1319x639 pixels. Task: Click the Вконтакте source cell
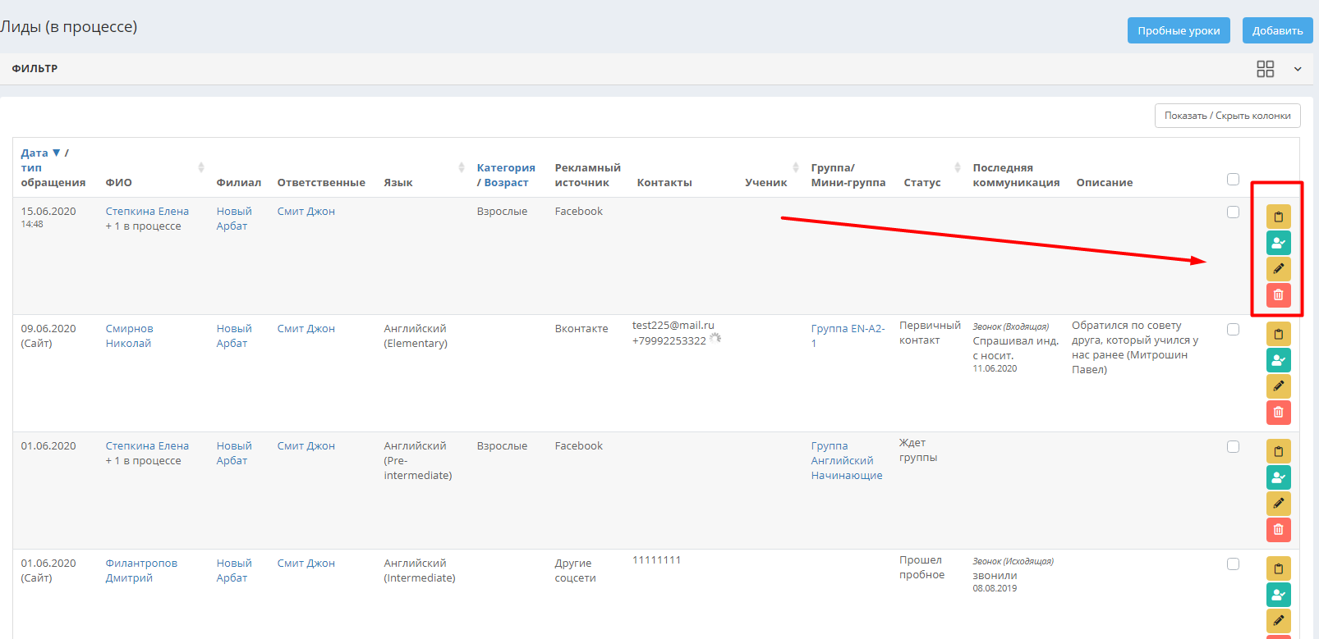coord(581,328)
